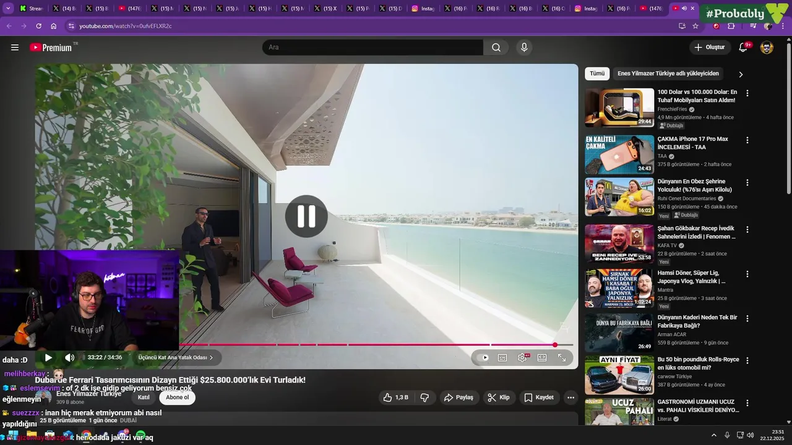Go to YouTube Premium home logo
The image size is (792, 445).
(x=51, y=48)
